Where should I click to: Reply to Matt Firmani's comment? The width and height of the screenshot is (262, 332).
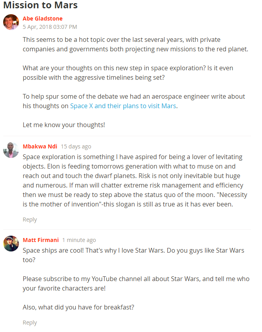coord(30,323)
